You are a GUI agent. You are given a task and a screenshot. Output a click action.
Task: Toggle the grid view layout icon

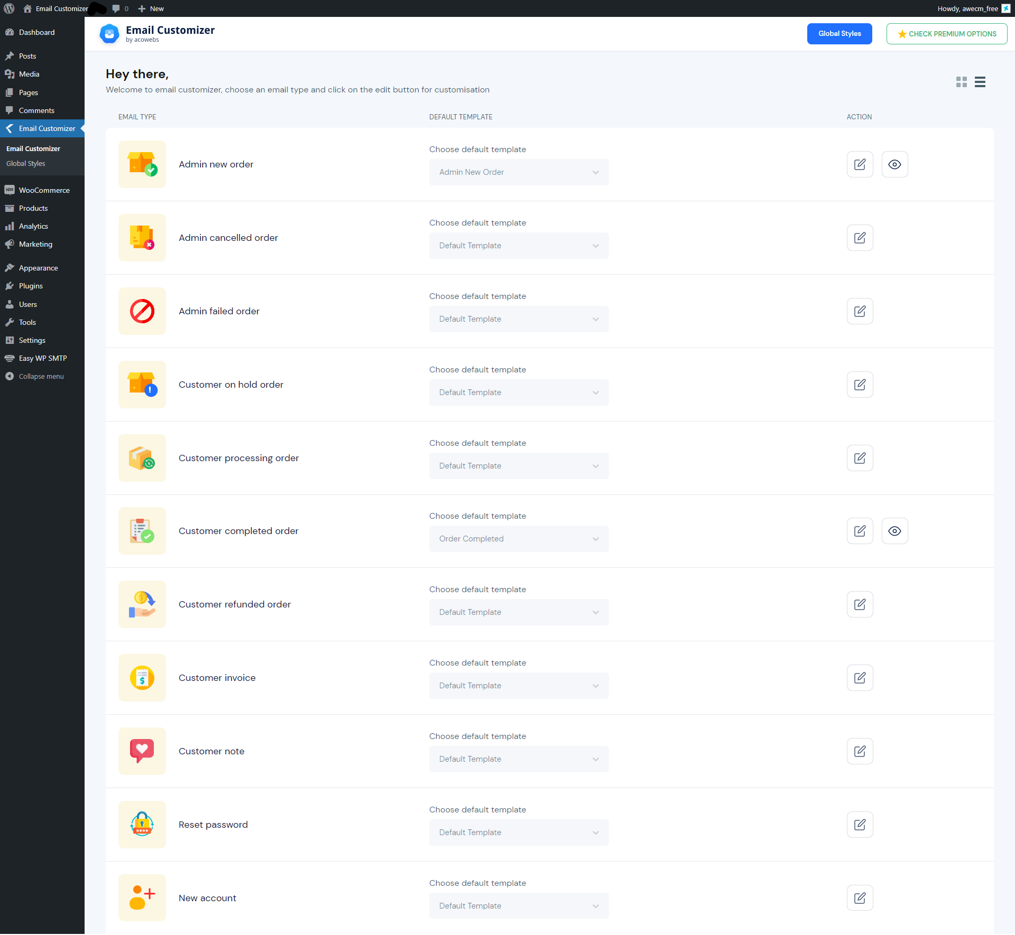click(961, 80)
